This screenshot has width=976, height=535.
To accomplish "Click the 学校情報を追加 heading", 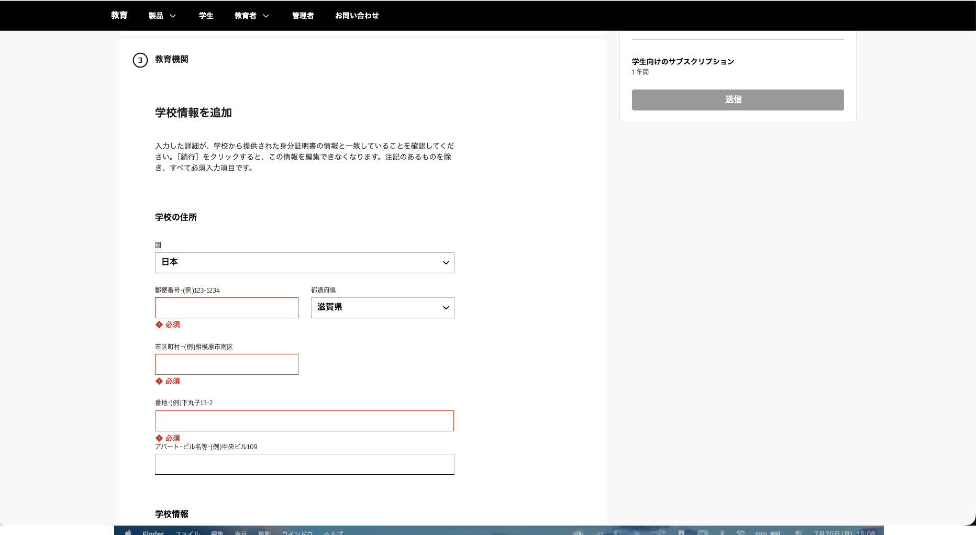I will [193, 113].
